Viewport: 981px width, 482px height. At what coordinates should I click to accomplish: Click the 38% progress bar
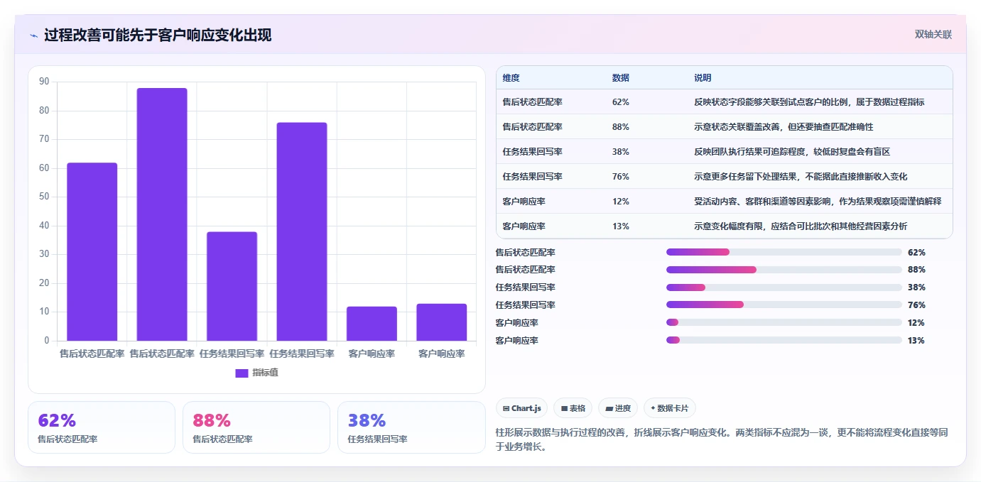coord(784,287)
